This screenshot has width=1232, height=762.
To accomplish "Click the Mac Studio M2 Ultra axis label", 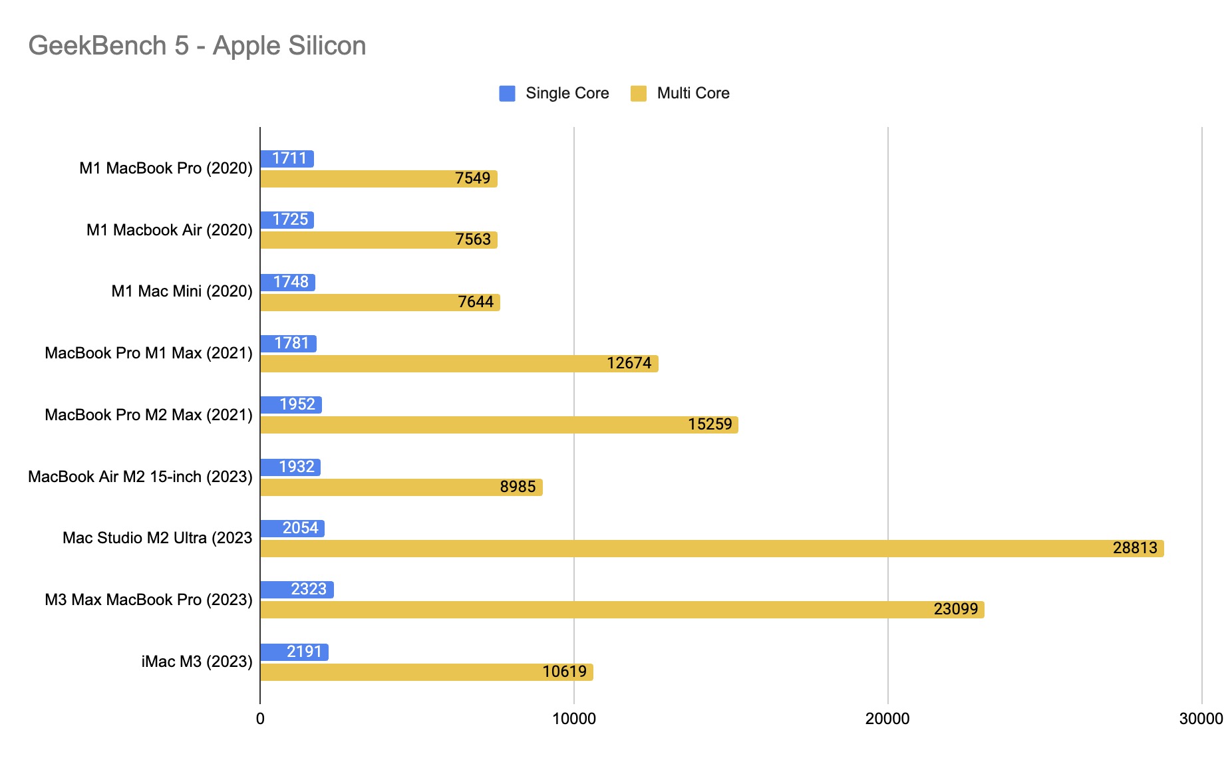I will [157, 538].
